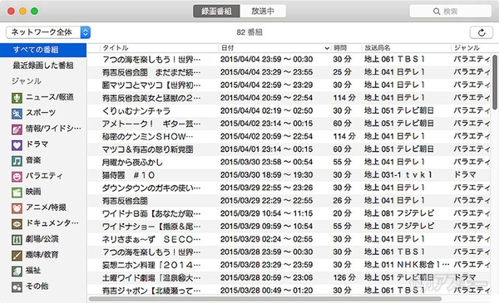Screen dimensions: 499x303
Task: Toggle the 日付 column sort arrow
Action: coord(327,48)
